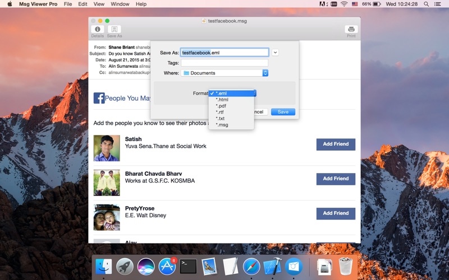Image resolution: width=449 pixels, height=280 pixels.
Task: Open the Where location dropdown showing Documents
Action: coord(224,73)
